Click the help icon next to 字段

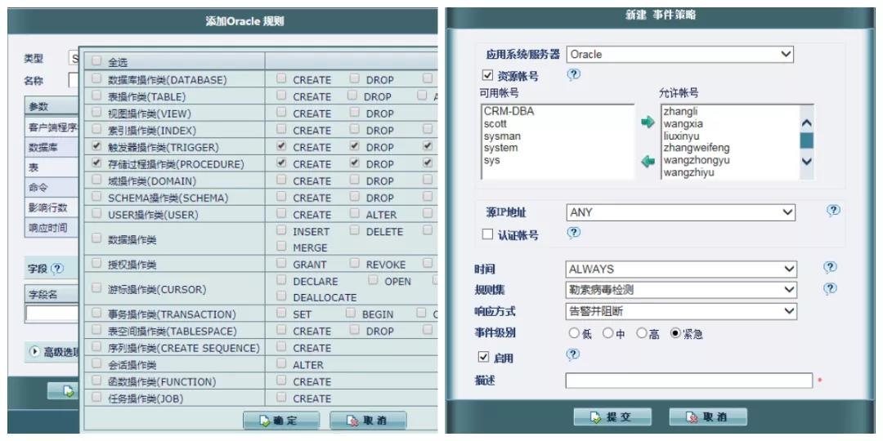[57, 269]
